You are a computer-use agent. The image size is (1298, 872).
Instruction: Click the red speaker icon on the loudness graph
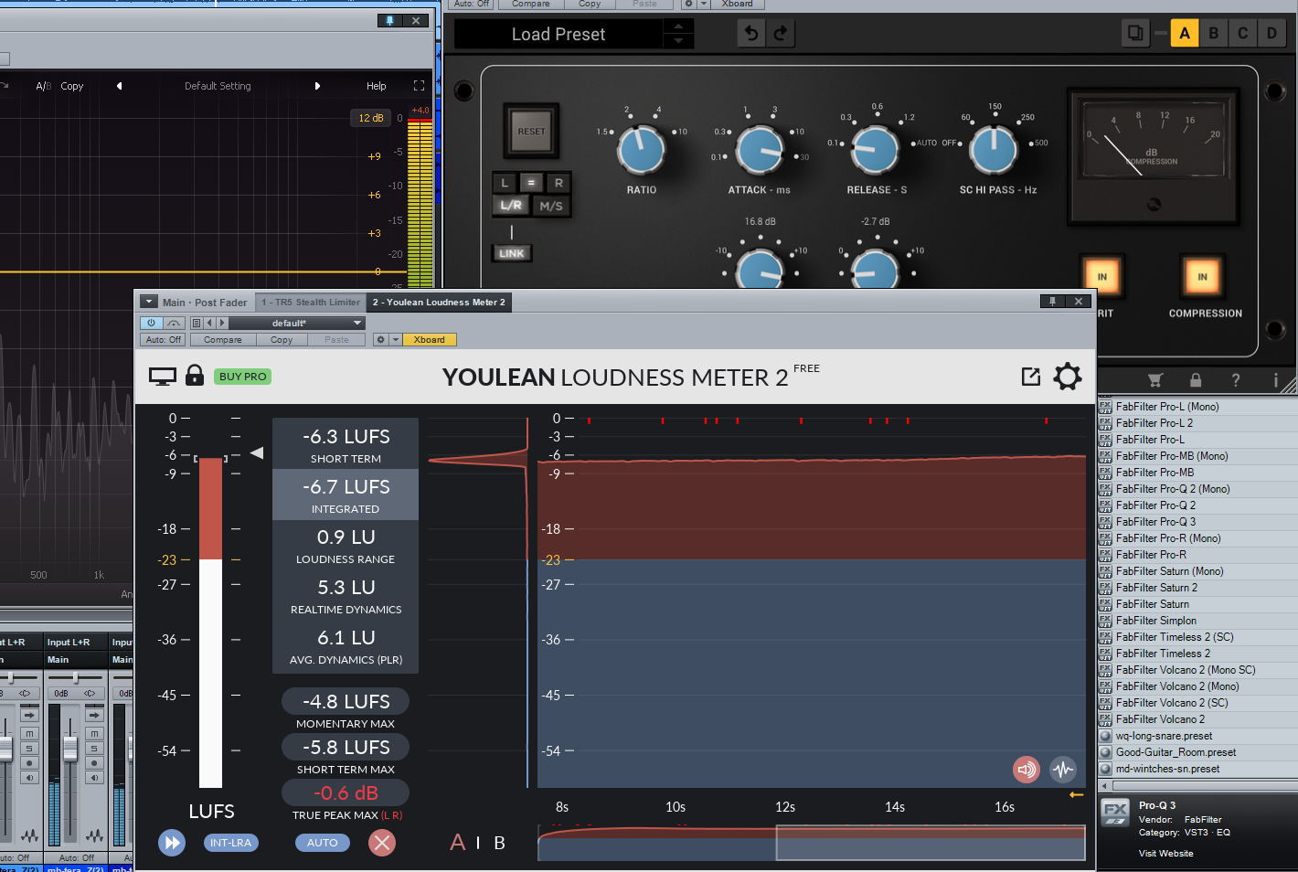[x=1027, y=770]
